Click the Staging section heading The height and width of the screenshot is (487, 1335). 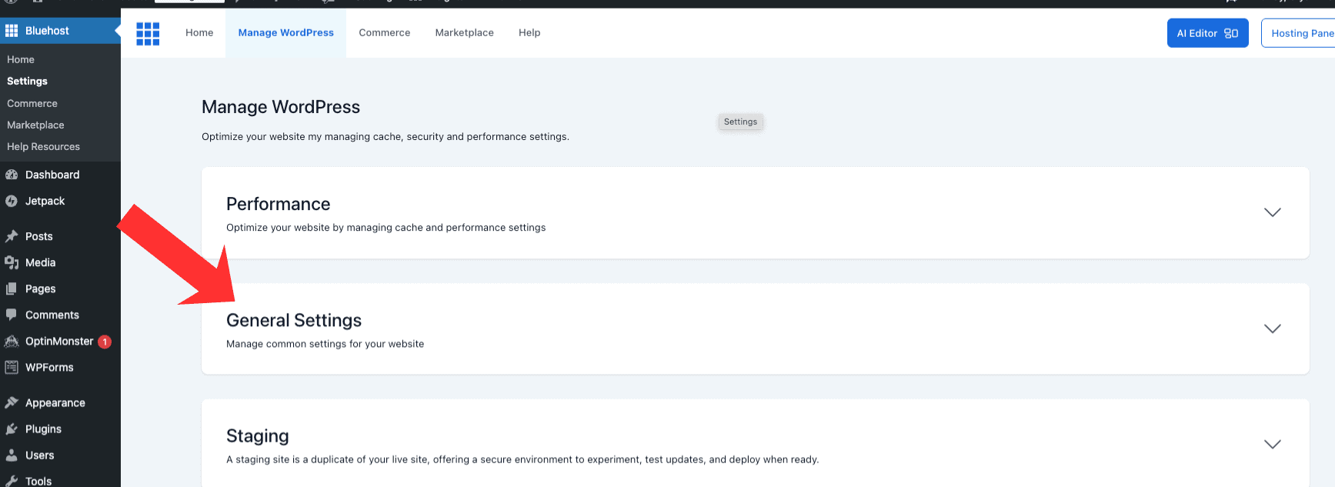258,436
